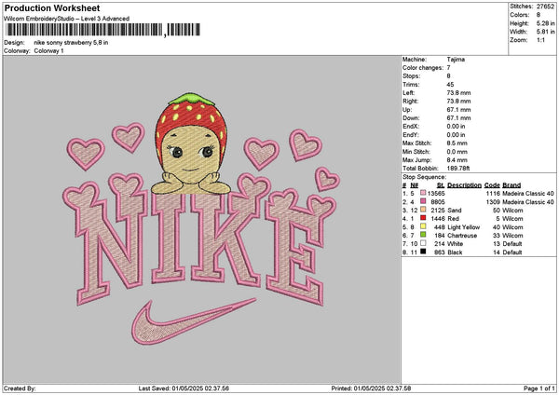The width and height of the screenshot is (559, 395).
Task: Click the Last Saved timestamp in the footer
Action: click(x=184, y=388)
